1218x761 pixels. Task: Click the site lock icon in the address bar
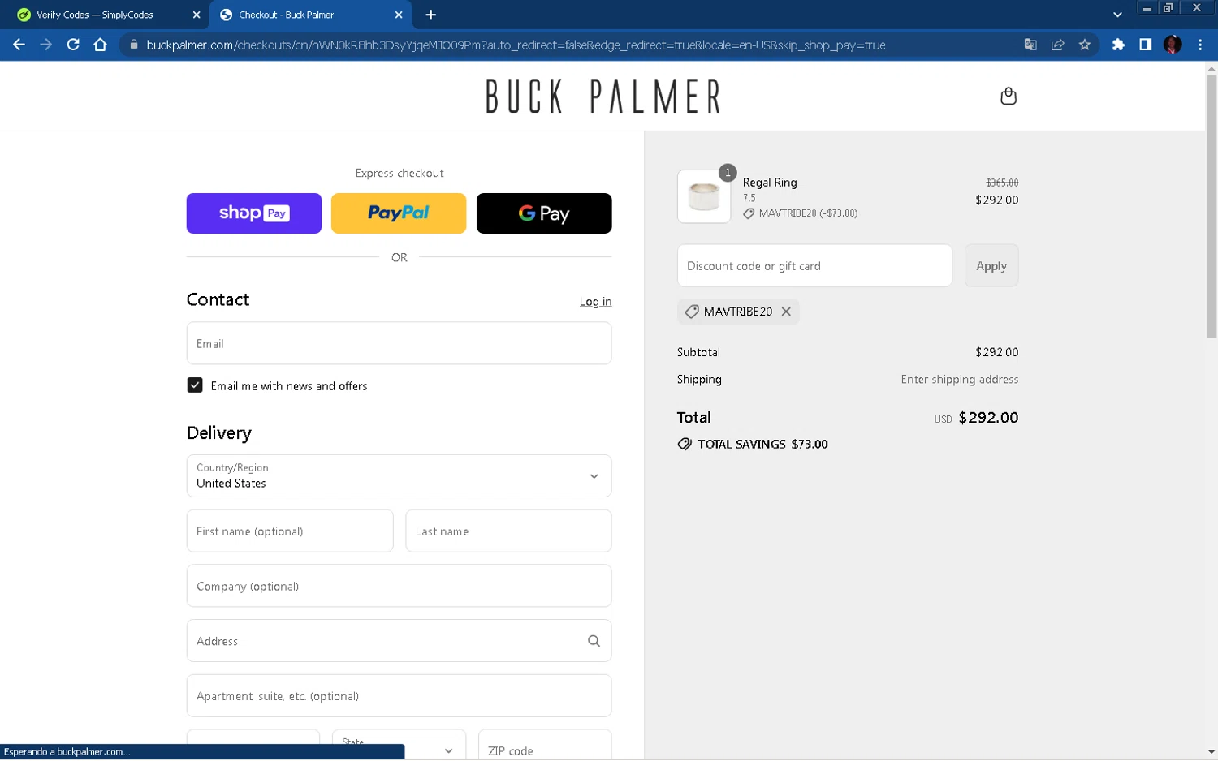134,45
